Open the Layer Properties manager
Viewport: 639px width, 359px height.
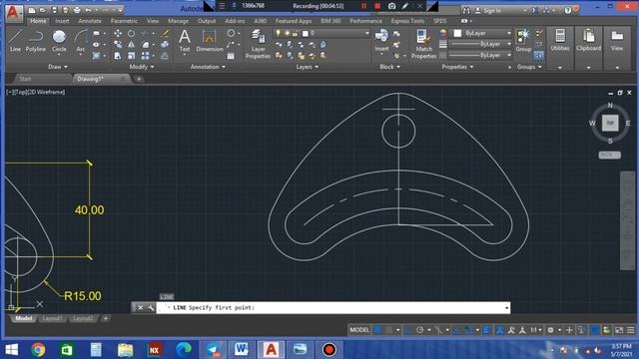coord(258,44)
